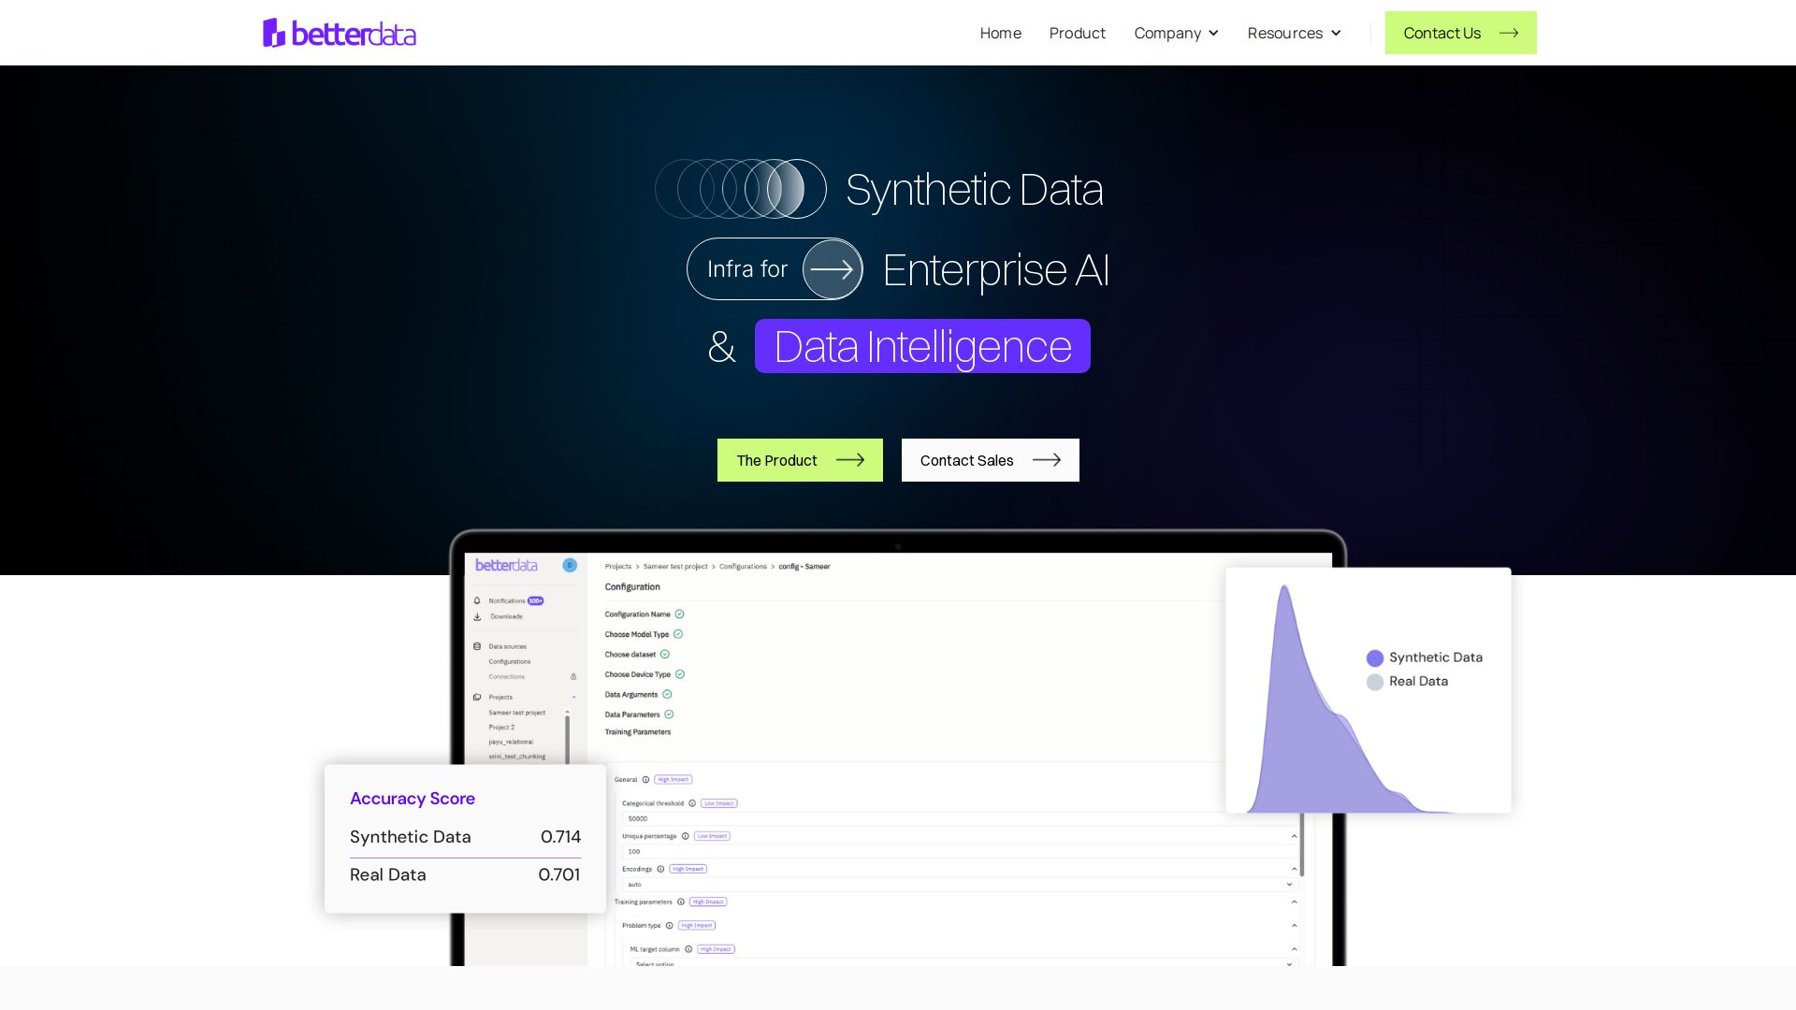Click the 100+ notifications badge

pos(535,601)
